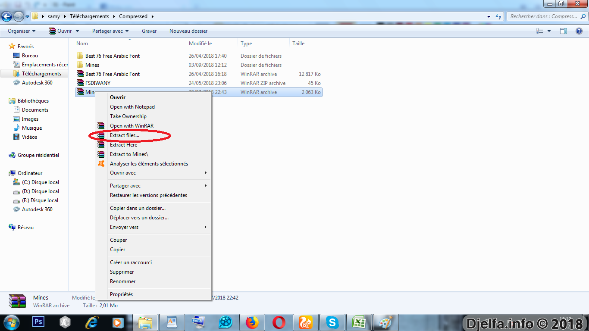Select Groupe résidentiel in sidebar

click(x=38, y=155)
